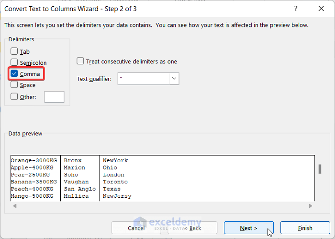Open the Text qualifier dropdown arrow
This screenshot has width=335, height=239.
tap(174, 79)
